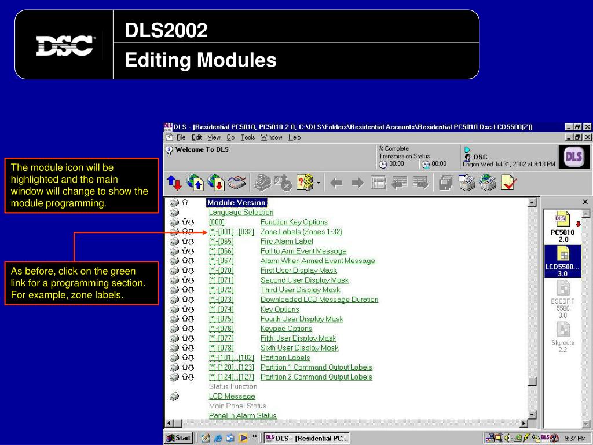Click the modem connect toolbar icon
Screen dimensions: 593x445
pos(237,183)
